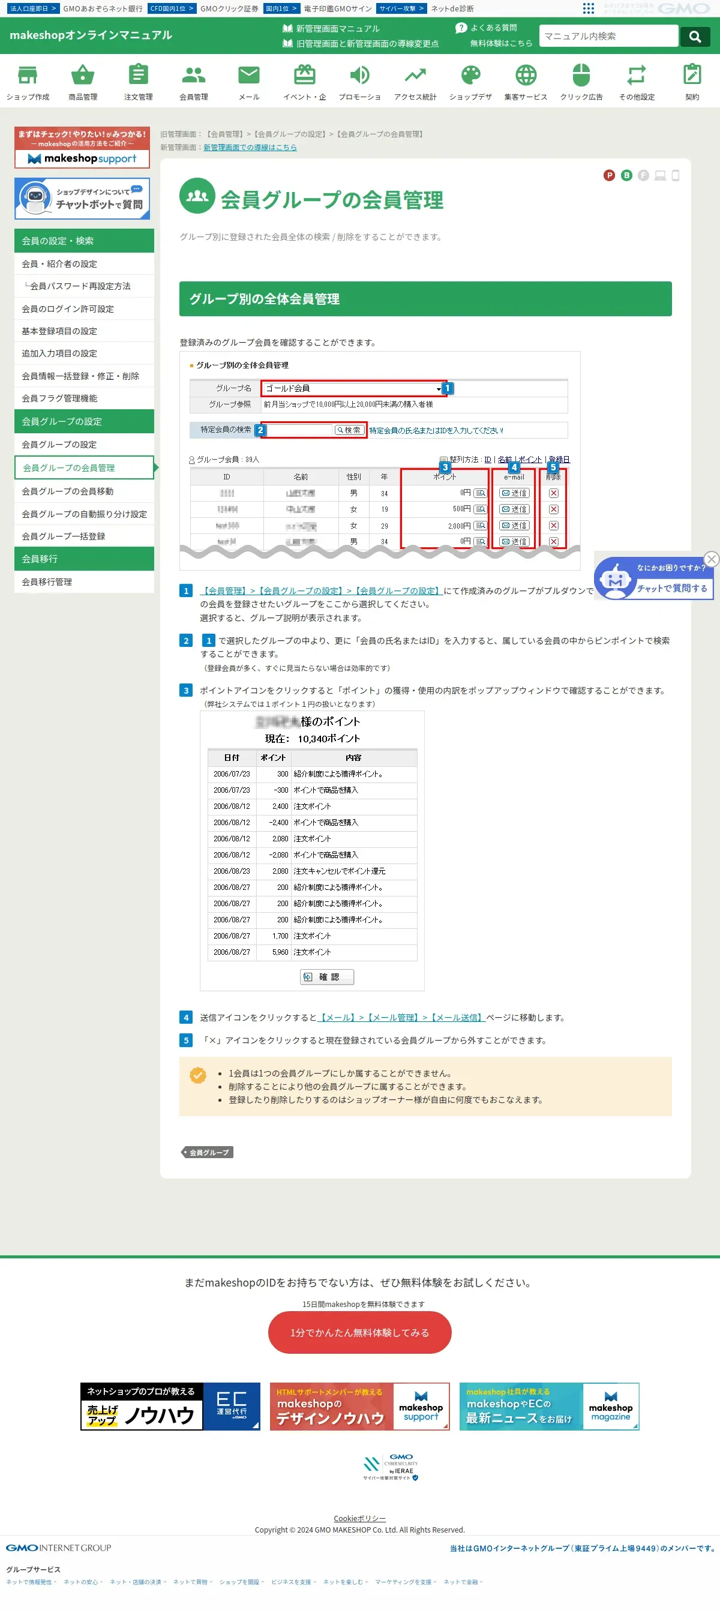
Task: Expand ネットで金融 footer dropdown
Action: [463, 1582]
